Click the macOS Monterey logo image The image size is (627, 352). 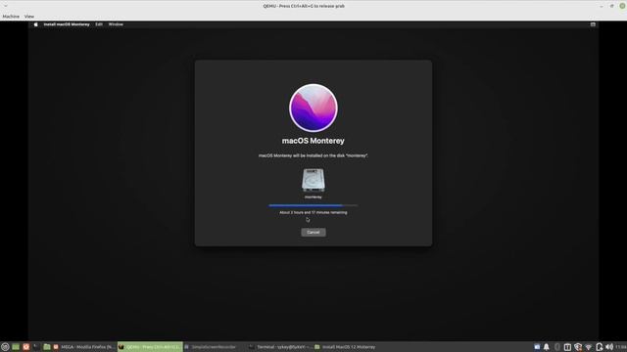tap(313, 108)
